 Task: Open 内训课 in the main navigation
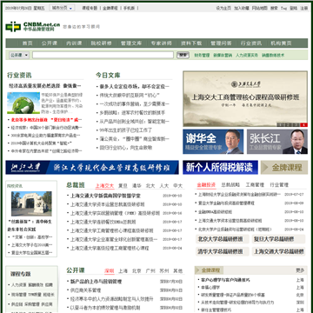coord(74,43)
